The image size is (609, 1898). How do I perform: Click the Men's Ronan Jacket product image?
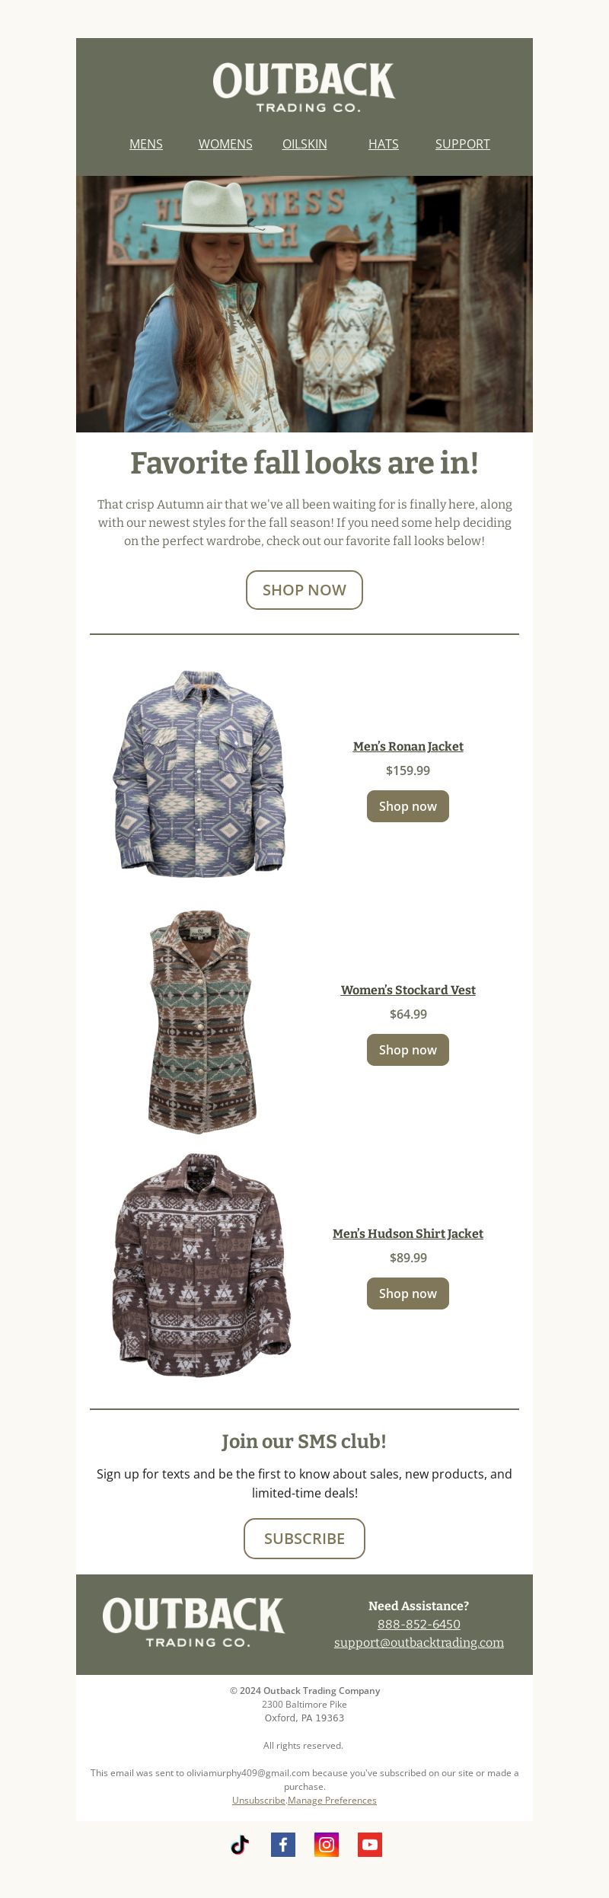point(199,774)
